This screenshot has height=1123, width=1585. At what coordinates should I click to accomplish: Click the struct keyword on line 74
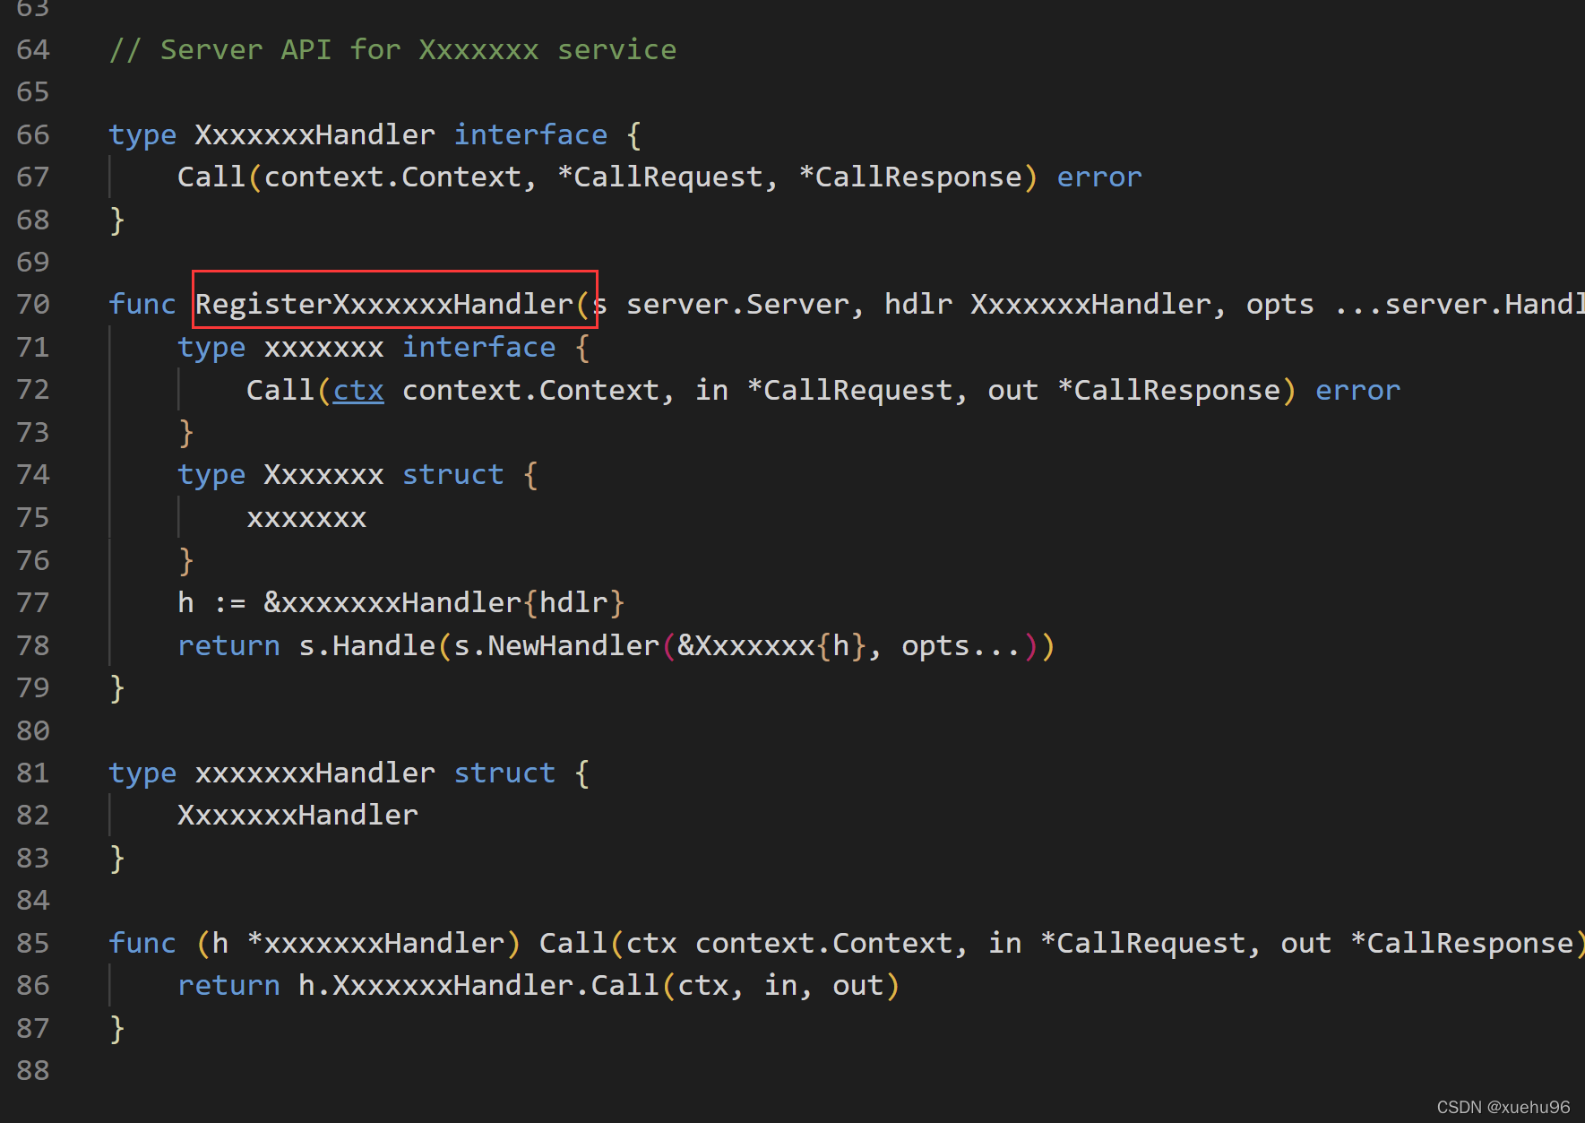pos(452,474)
